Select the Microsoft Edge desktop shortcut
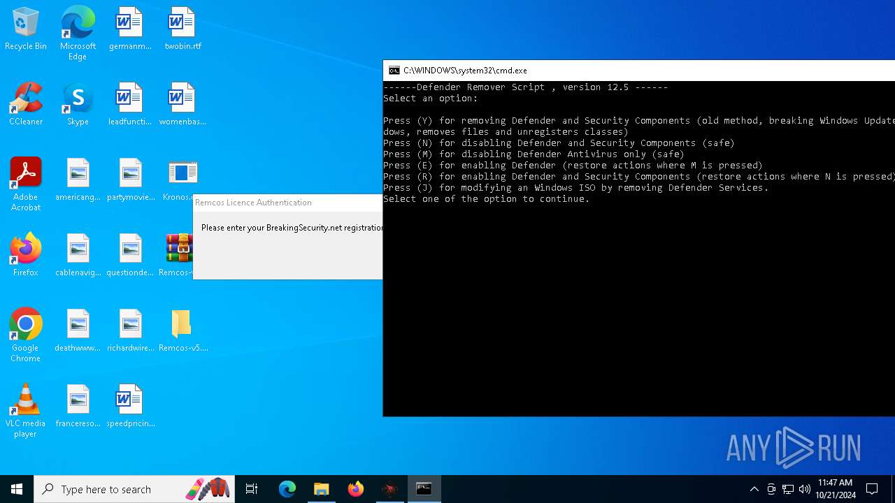This screenshot has height=503, width=895. (78, 33)
